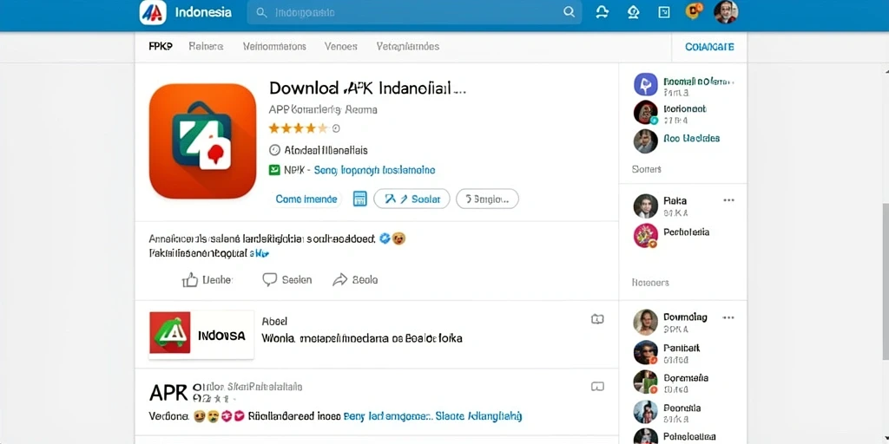Open the Vetrgnlaindes tab

coord(408,47)
